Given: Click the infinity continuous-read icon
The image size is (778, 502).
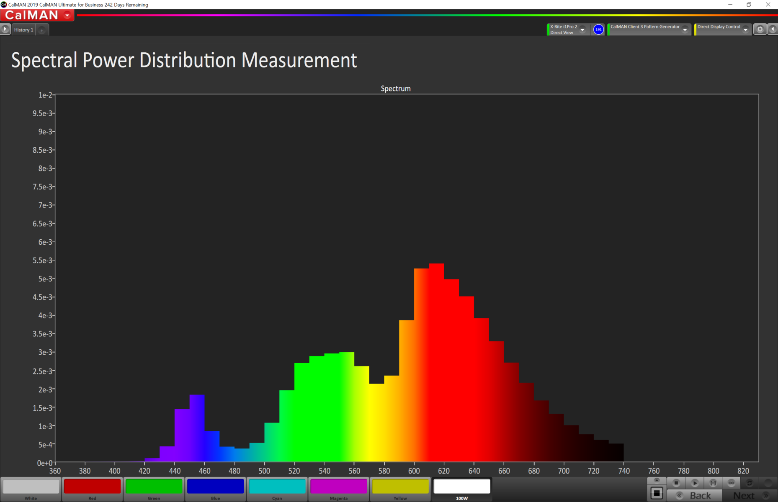Looking at the screenshot, I should click(x=731, y=483).
